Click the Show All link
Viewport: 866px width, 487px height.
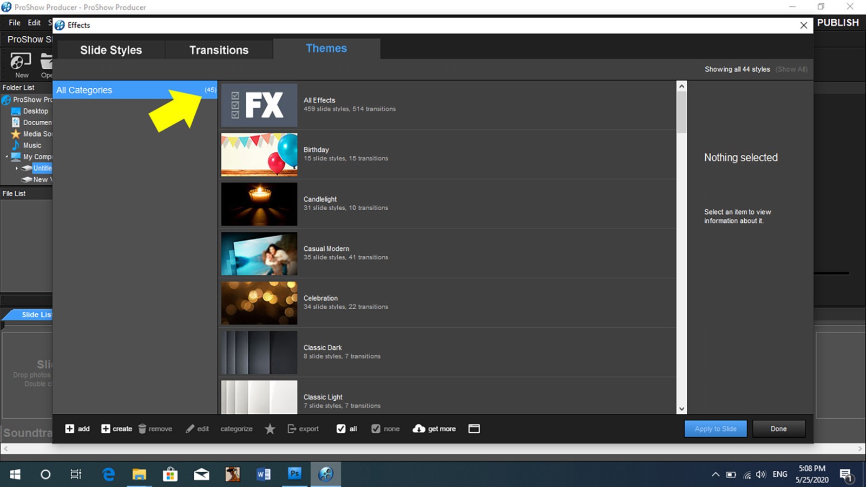791,69
